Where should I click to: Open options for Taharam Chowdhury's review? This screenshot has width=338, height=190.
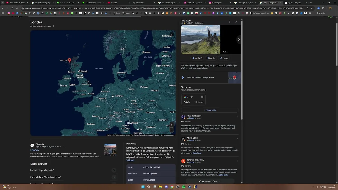(237, 161)
